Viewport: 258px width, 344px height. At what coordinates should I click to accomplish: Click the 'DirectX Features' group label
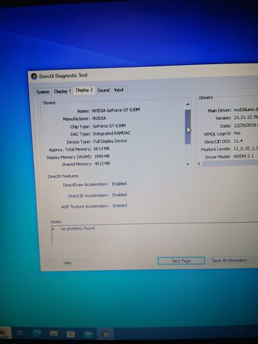(x=63, y=177)
